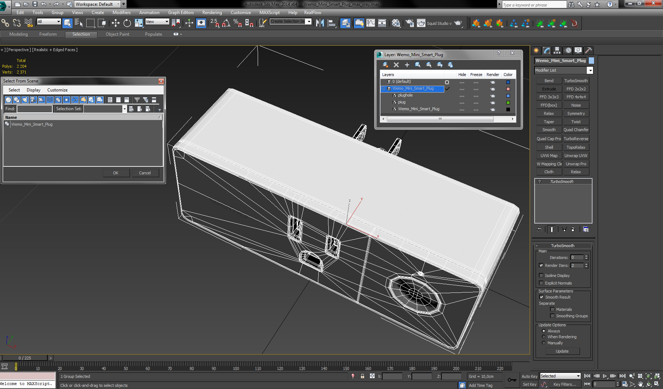Screen dimensions: 663x389
Task: Click the Mirror tool icon
Action: [320, 23]
